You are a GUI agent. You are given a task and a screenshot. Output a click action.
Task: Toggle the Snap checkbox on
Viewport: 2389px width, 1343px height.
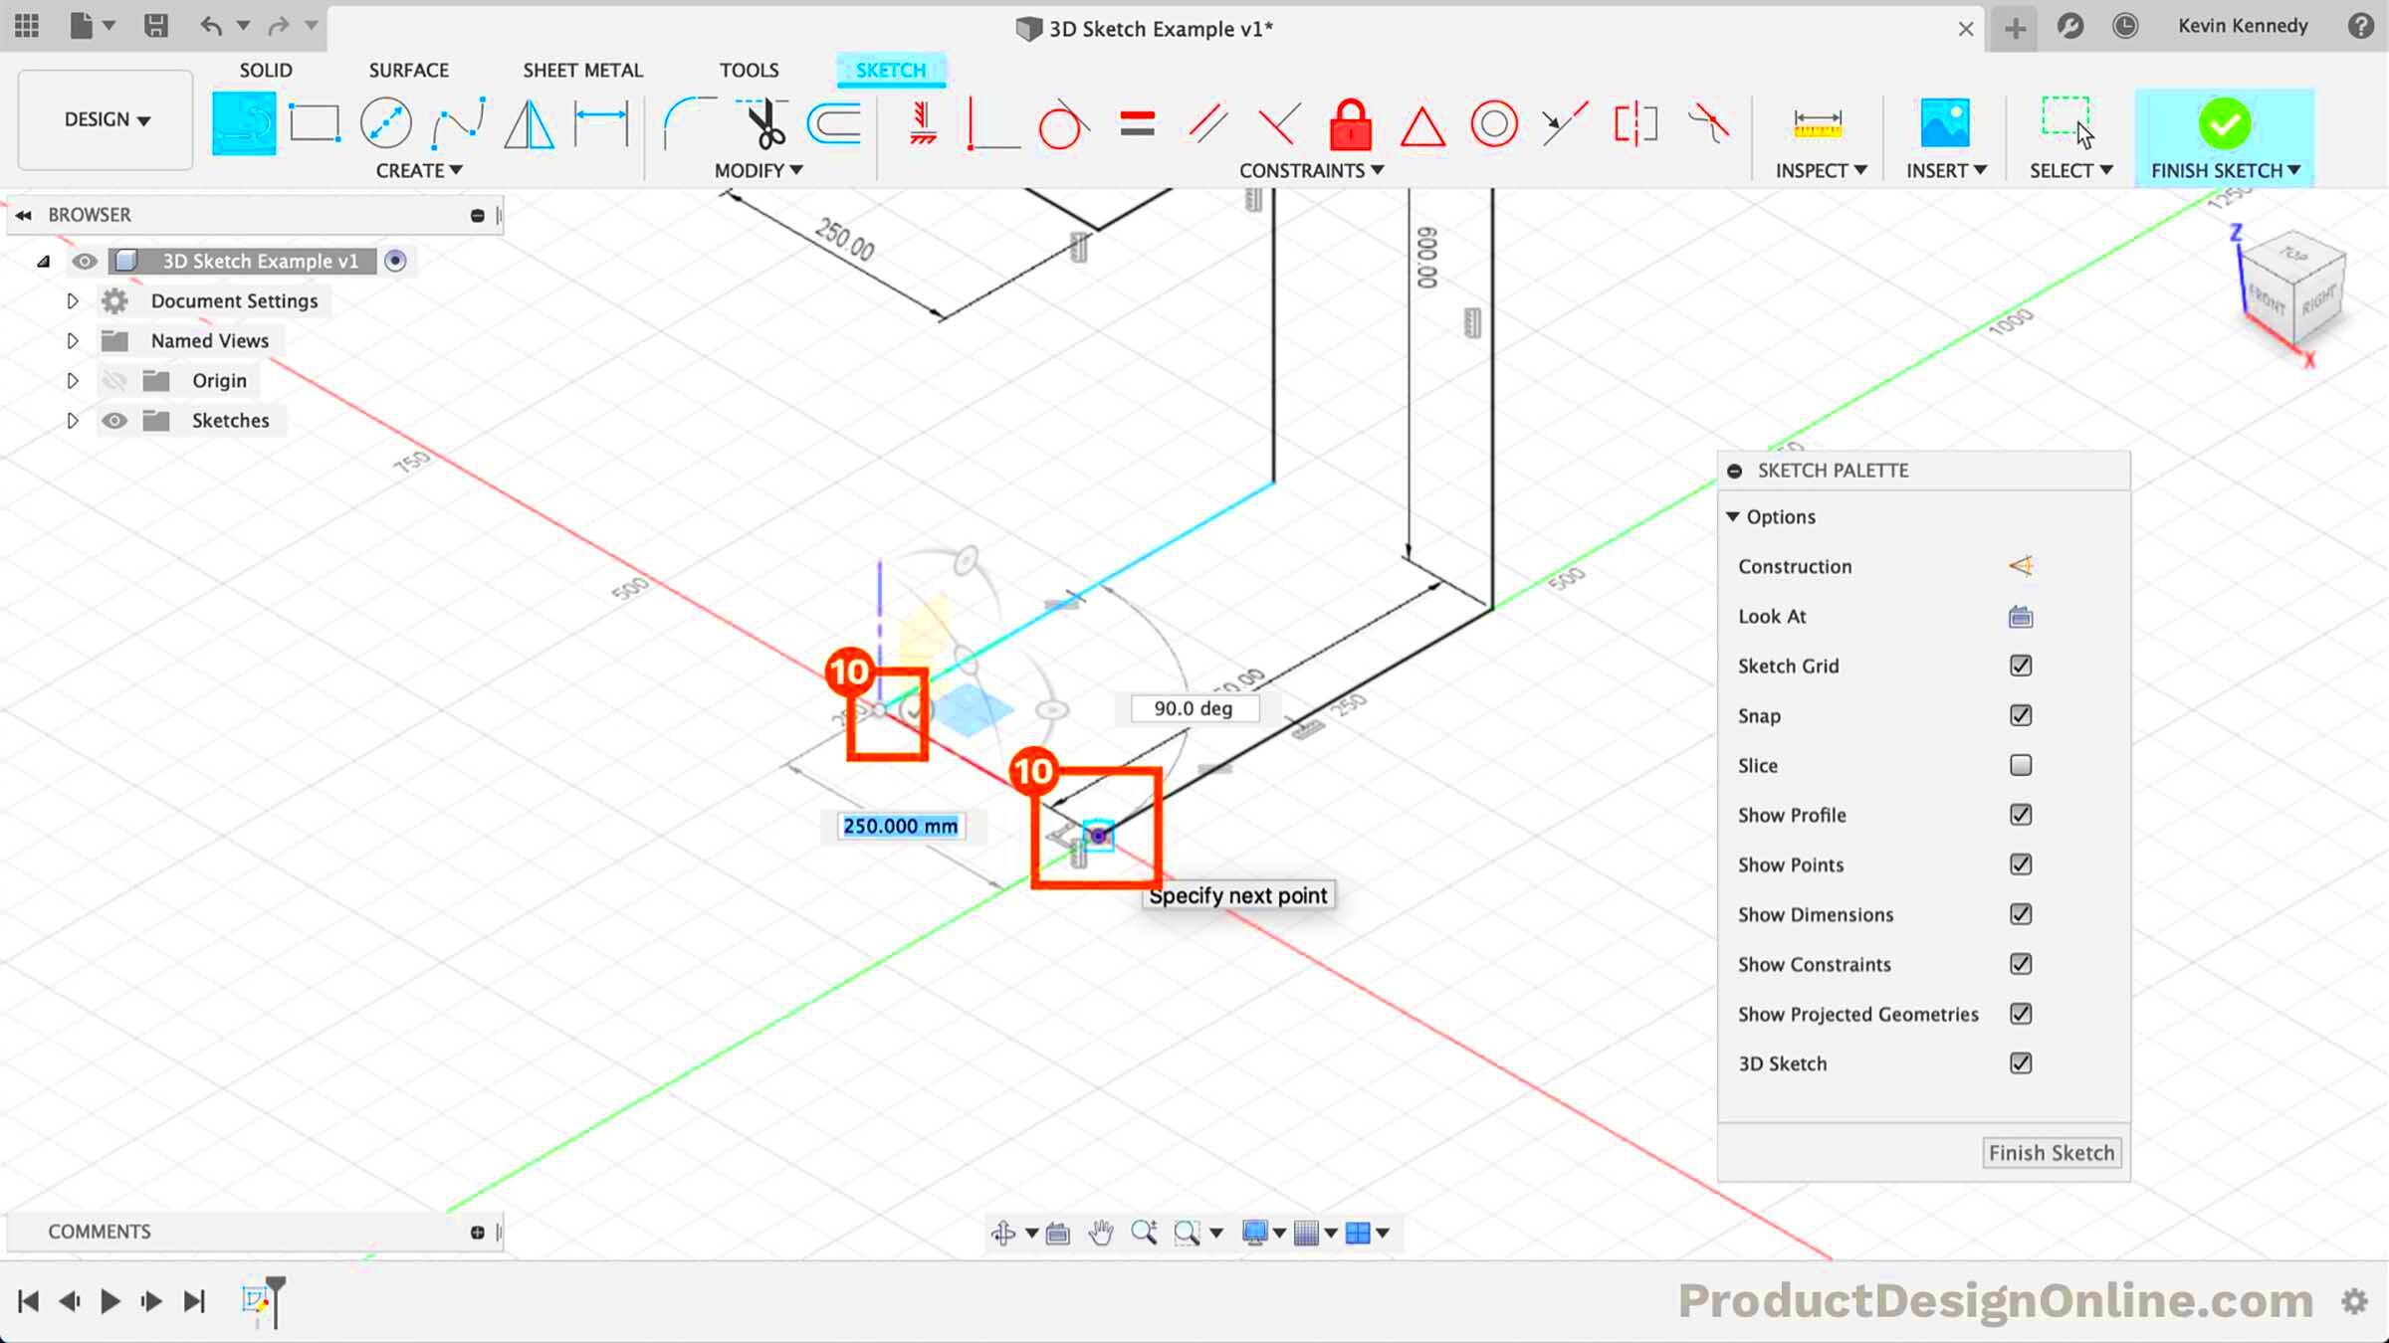pos(2022,715)
